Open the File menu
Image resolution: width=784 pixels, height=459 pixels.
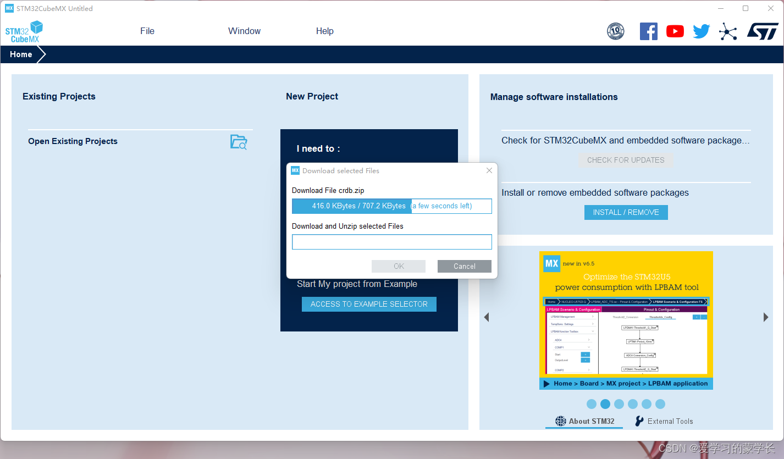[147, 31]
